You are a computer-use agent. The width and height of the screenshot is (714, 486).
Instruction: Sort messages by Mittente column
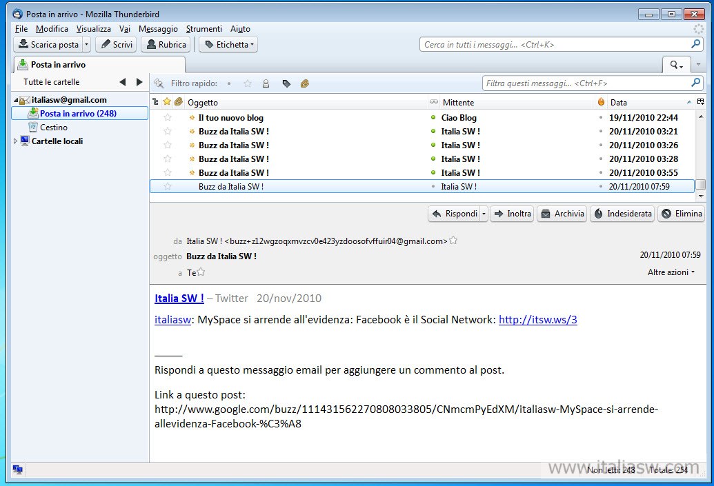pyautogui.click(x=517, y=103)
